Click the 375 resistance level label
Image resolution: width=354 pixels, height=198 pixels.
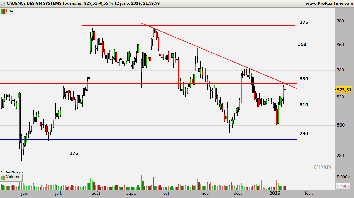coord(304,22)
